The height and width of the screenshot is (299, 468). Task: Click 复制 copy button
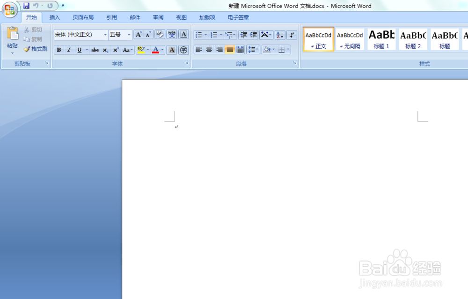[x=33, y=39]
